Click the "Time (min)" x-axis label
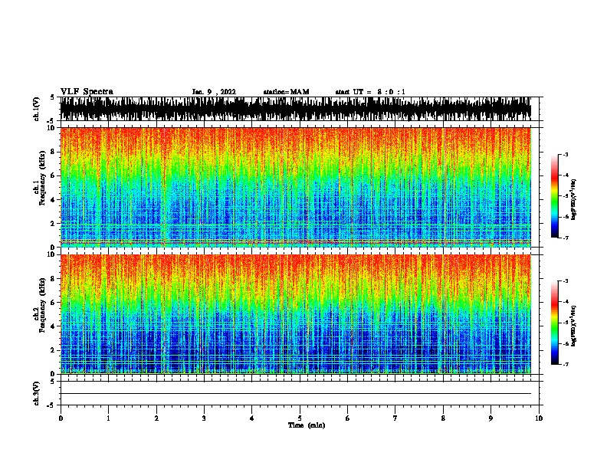The image size is (607, 469). tap(307, 425)
